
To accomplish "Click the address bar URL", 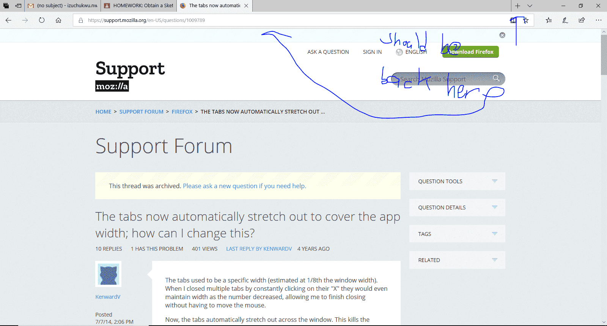I will pyautogui.click(x=146, y=20).
